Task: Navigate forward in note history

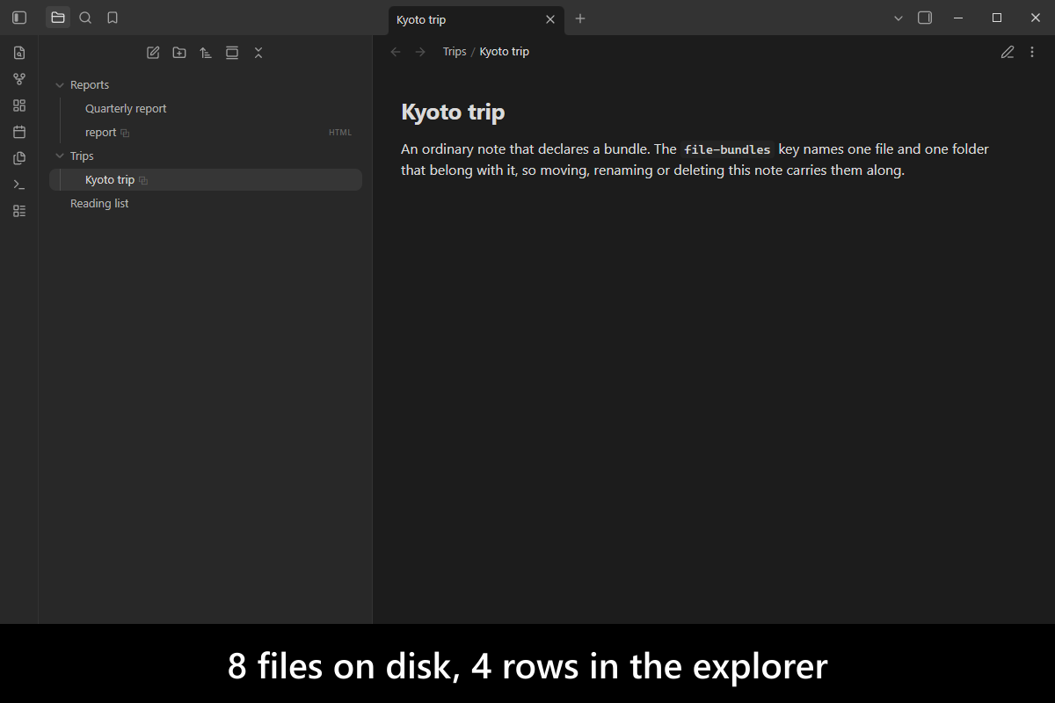Action: (420, 52)
